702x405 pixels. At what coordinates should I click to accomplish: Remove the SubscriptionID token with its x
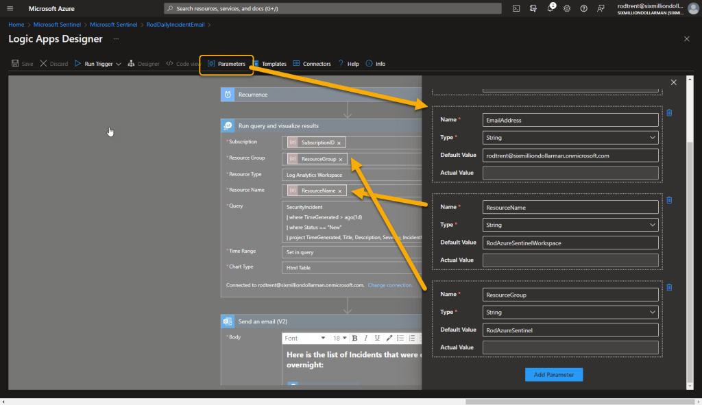click(x=339, y=143)
